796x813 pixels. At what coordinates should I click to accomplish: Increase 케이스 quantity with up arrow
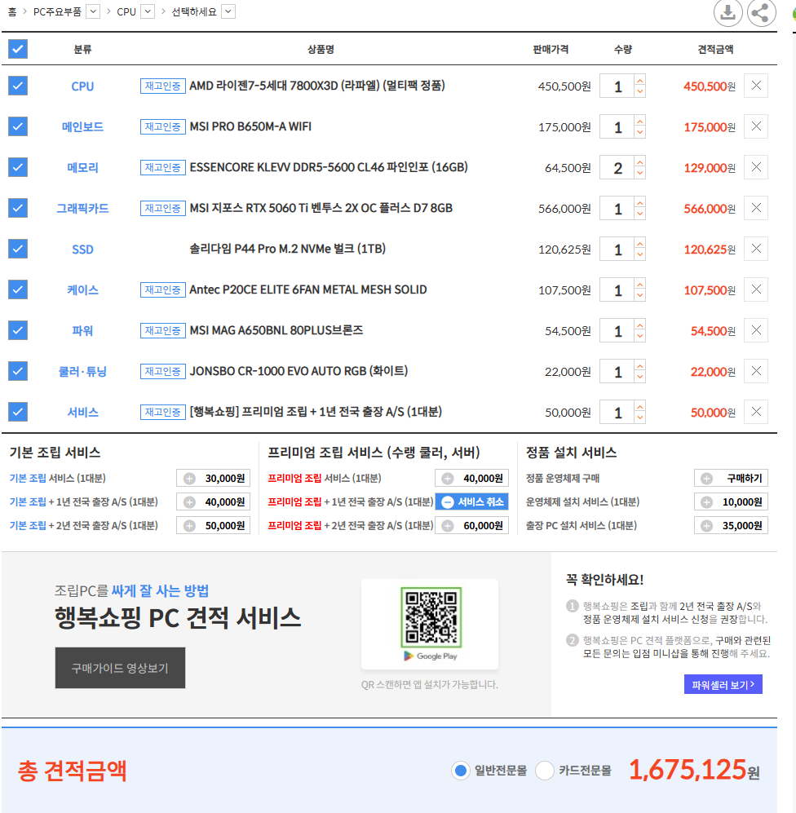pyautogui.click(x=640, y=284)
